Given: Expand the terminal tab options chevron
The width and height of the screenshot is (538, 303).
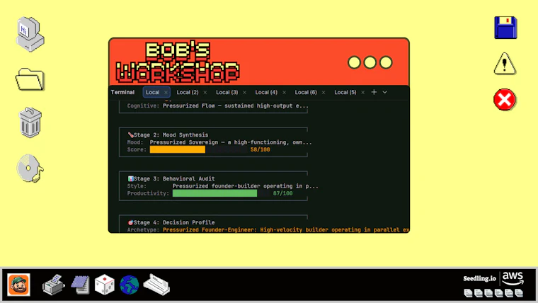Looking at the screenshot, I should coord(384,92).
